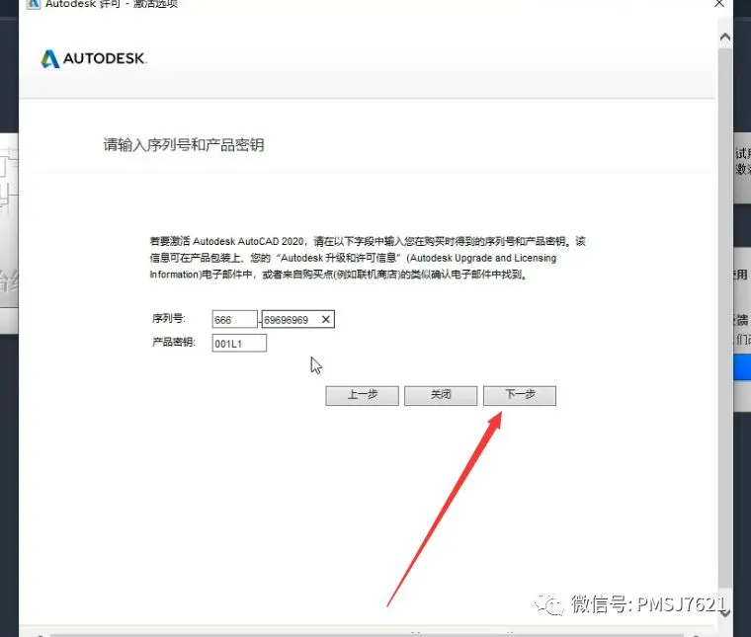Viewport: 751px width, 637px height.
Task: Close the Autodesk license window
Action: (719, 4)
